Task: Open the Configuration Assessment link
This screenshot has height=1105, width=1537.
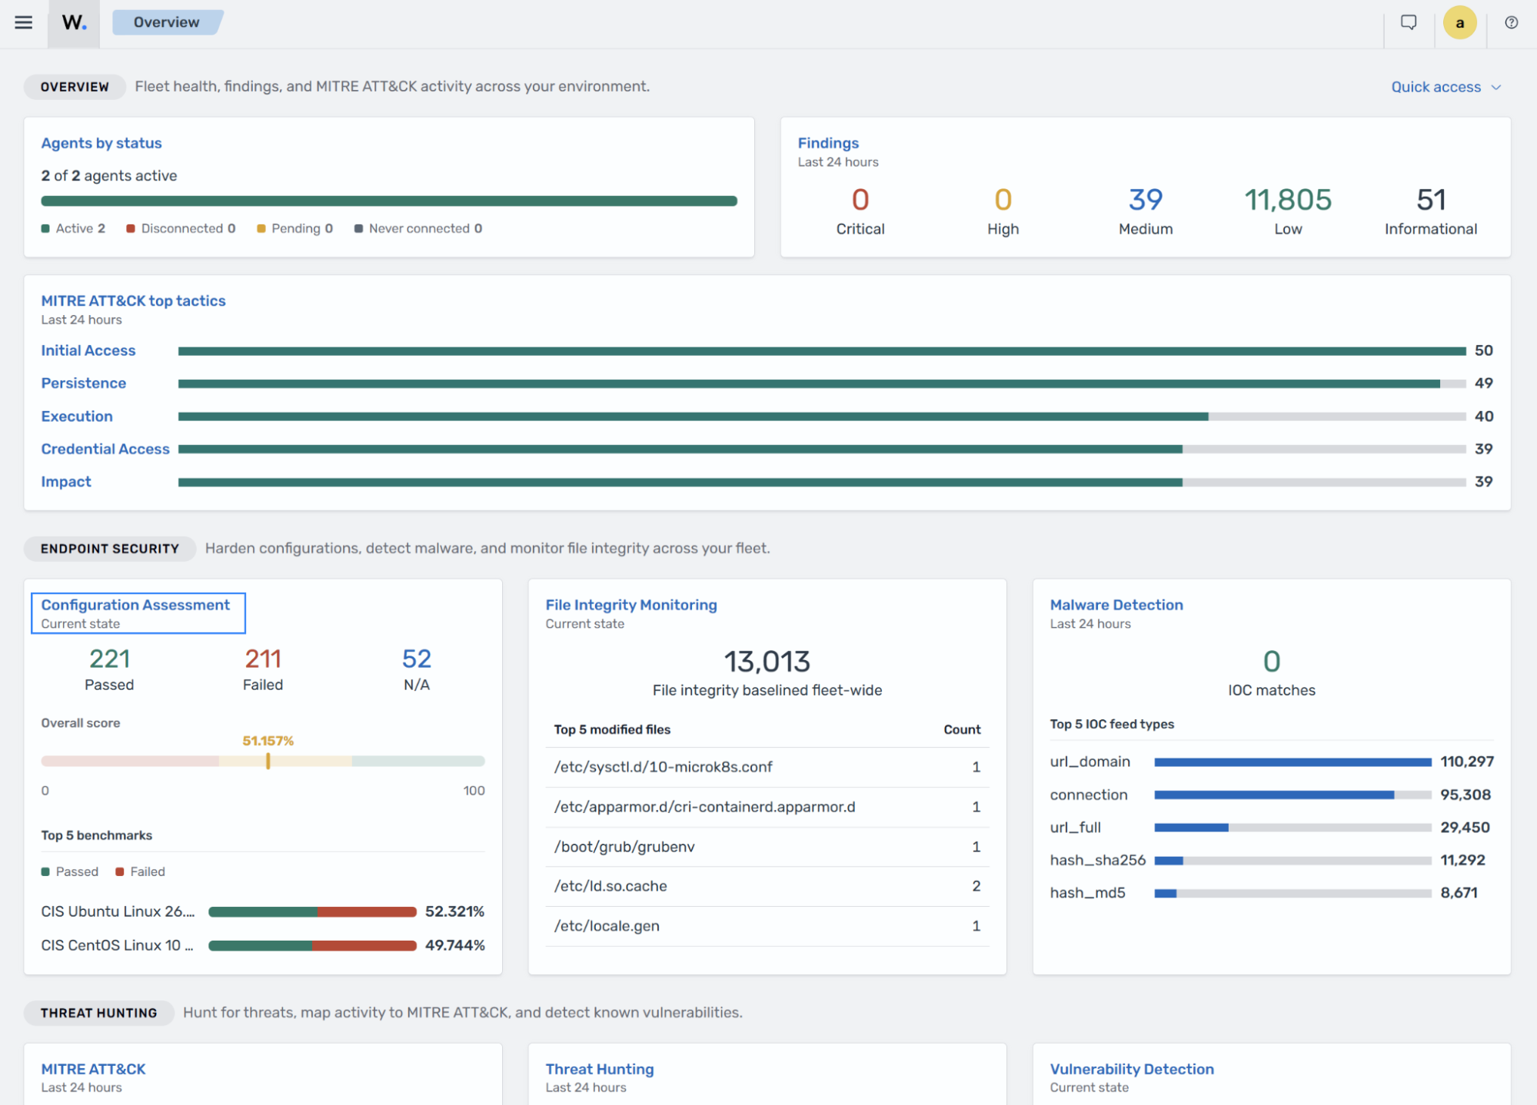Action: click(135, 605)
